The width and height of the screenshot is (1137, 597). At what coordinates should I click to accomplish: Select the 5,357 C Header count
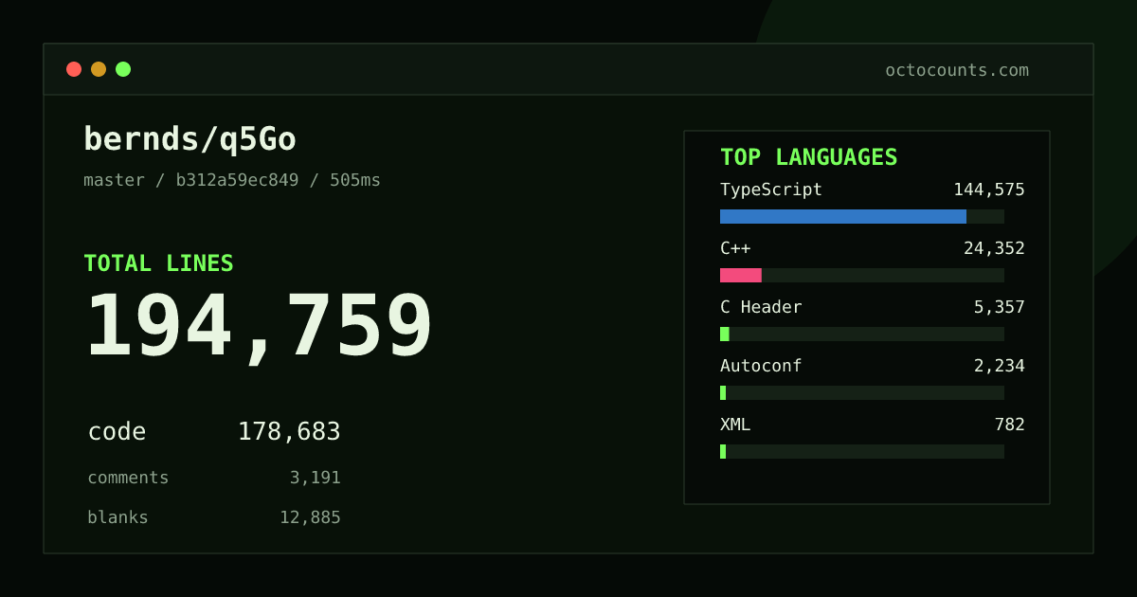click(x=1000, y=307)
